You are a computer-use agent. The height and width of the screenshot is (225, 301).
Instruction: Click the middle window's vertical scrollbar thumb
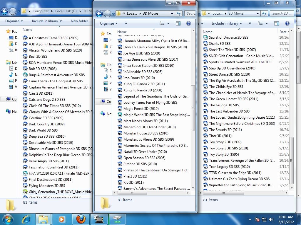(193, 108)
